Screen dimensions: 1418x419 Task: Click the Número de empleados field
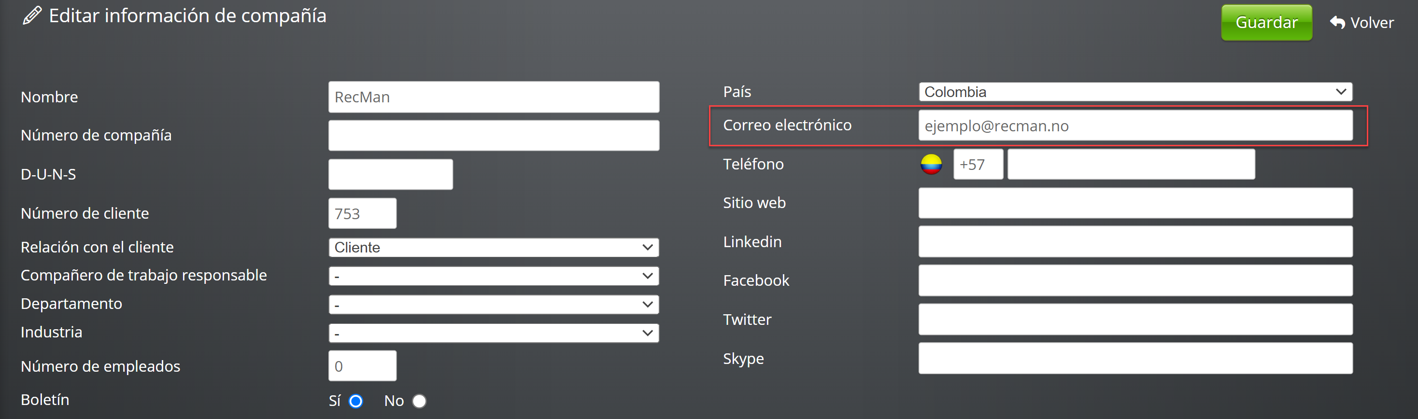pos(362,366)
